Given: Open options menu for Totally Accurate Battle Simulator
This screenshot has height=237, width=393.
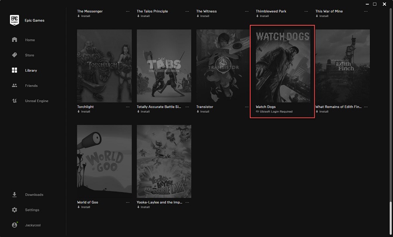Looking at the screenshot, I should point(187,107).
